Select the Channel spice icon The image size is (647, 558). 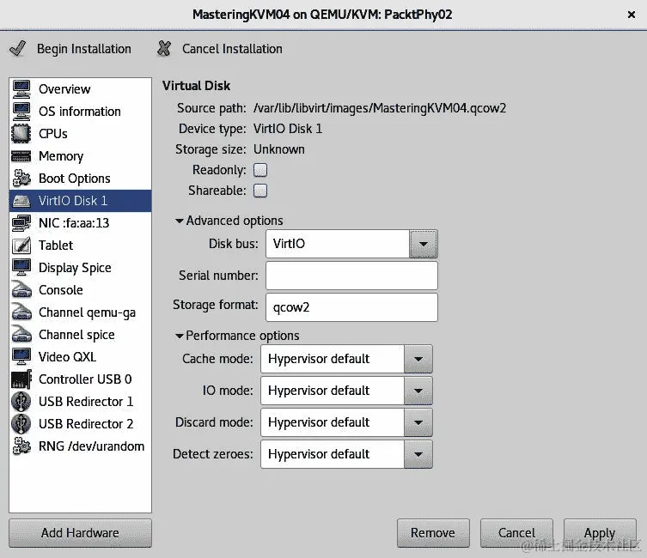[21, 335]
